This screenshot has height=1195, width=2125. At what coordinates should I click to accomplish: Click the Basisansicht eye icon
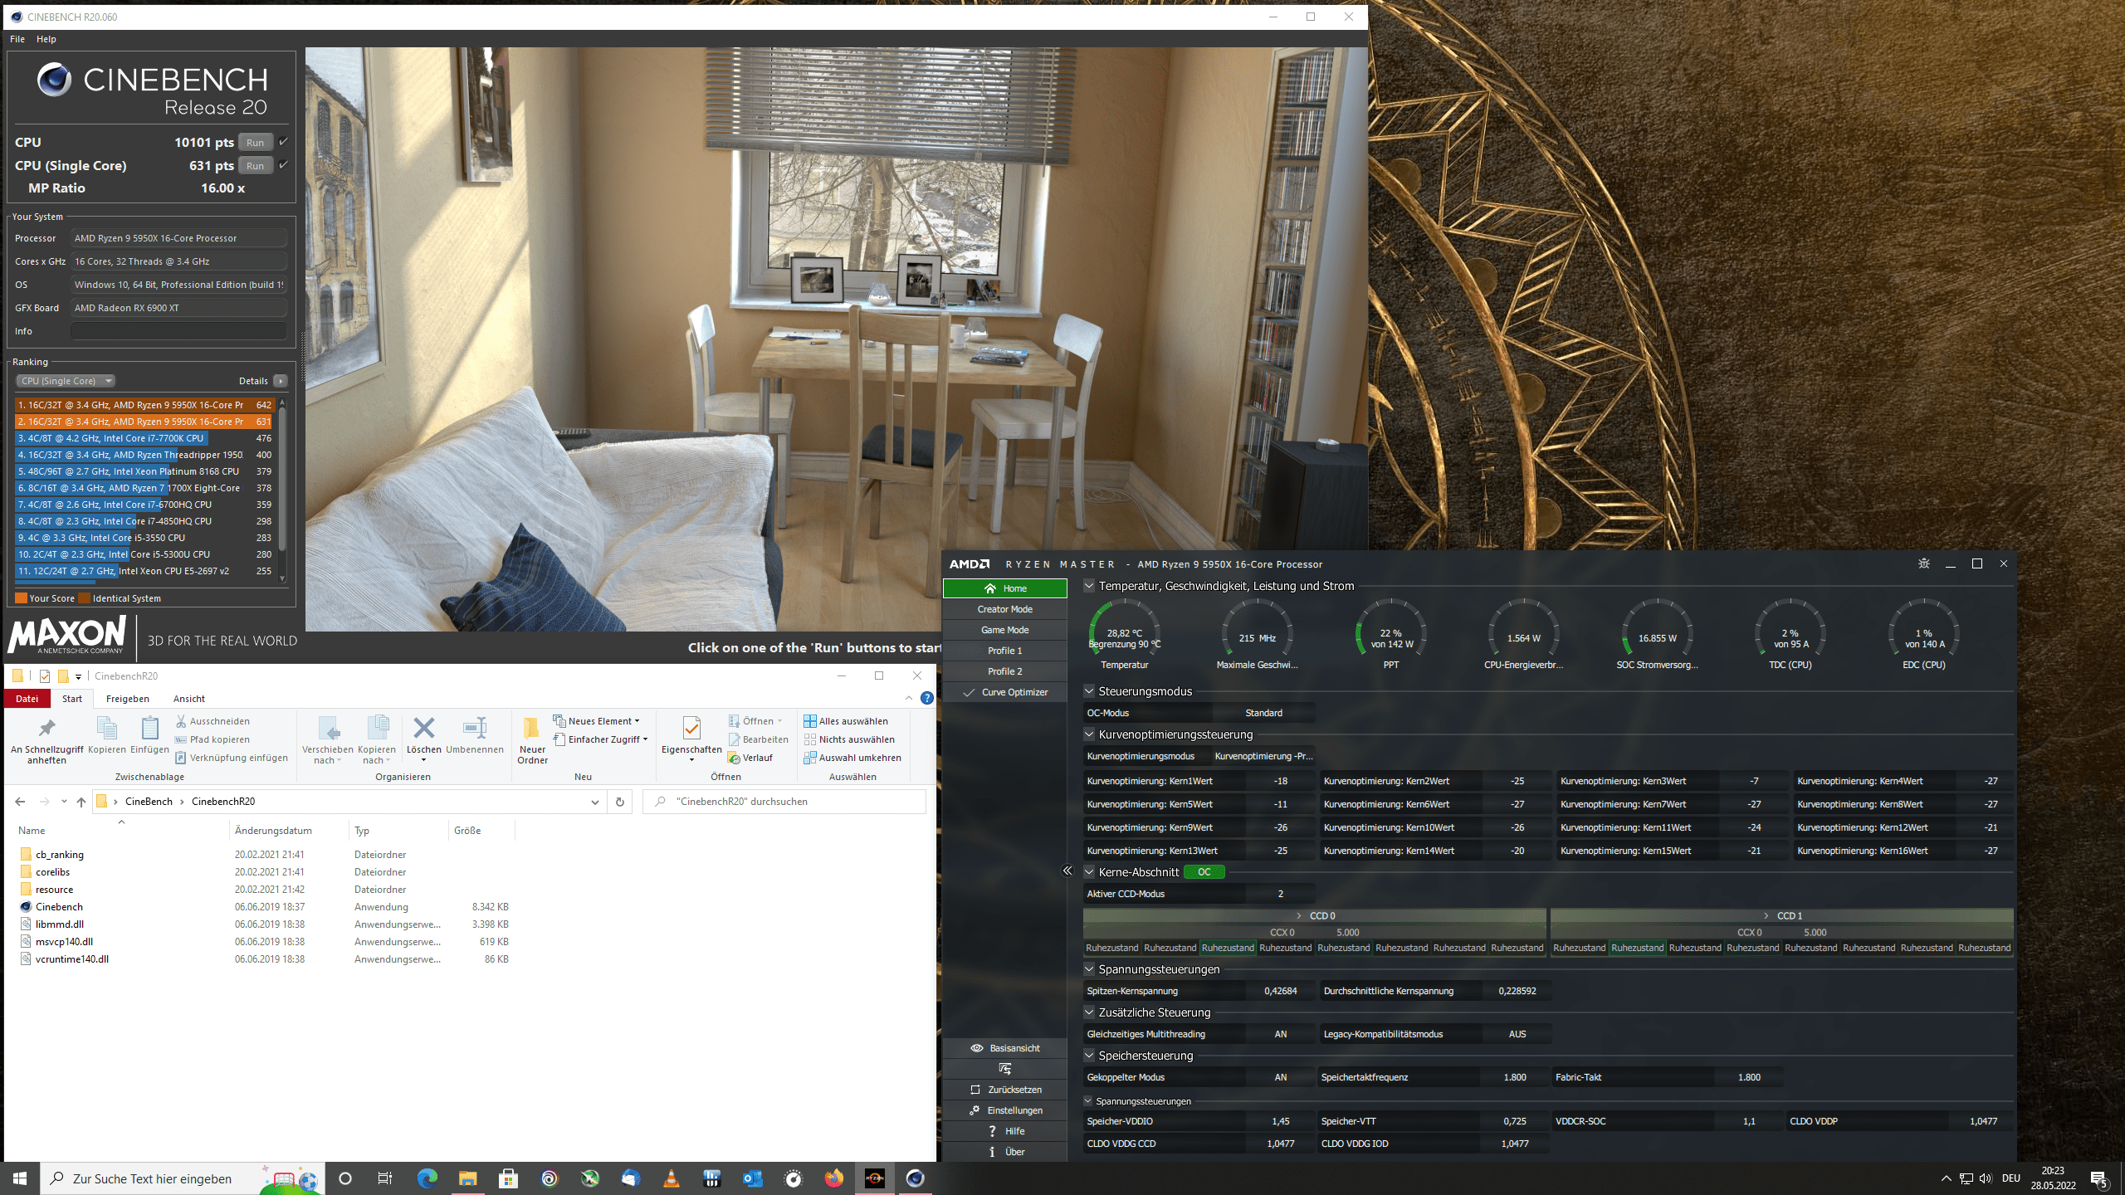pyautogui.click(x=977, y=1048)
